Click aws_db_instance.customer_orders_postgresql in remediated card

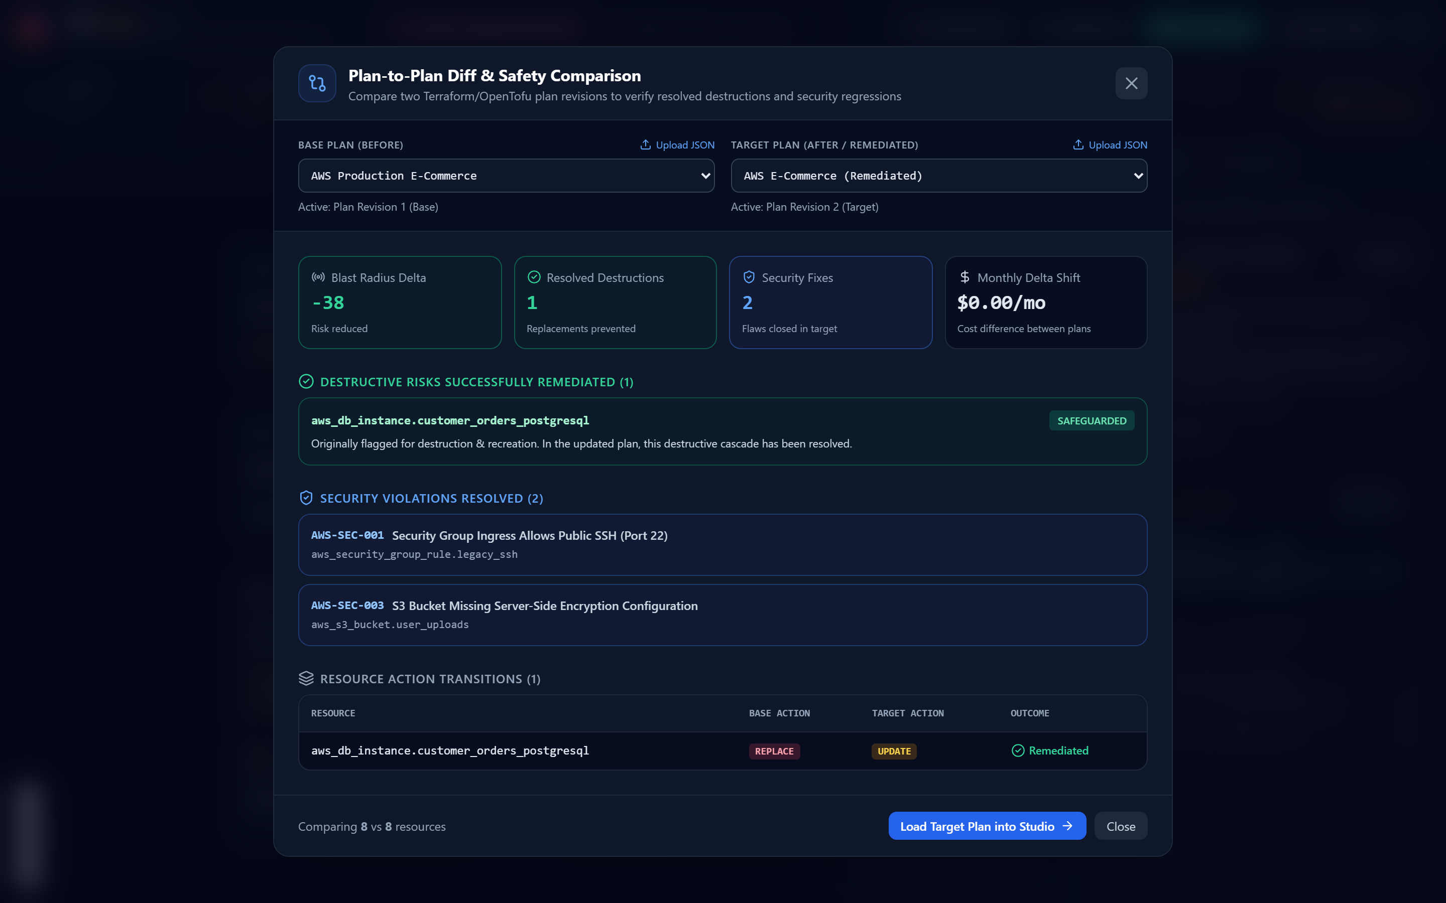(x=450, y=420)
